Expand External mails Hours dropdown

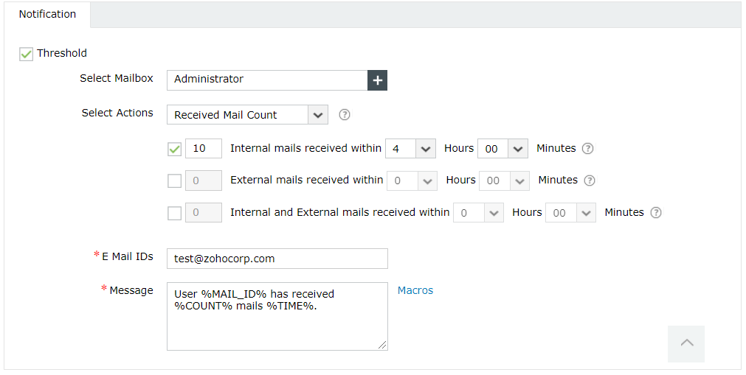(x=412, y=181)
